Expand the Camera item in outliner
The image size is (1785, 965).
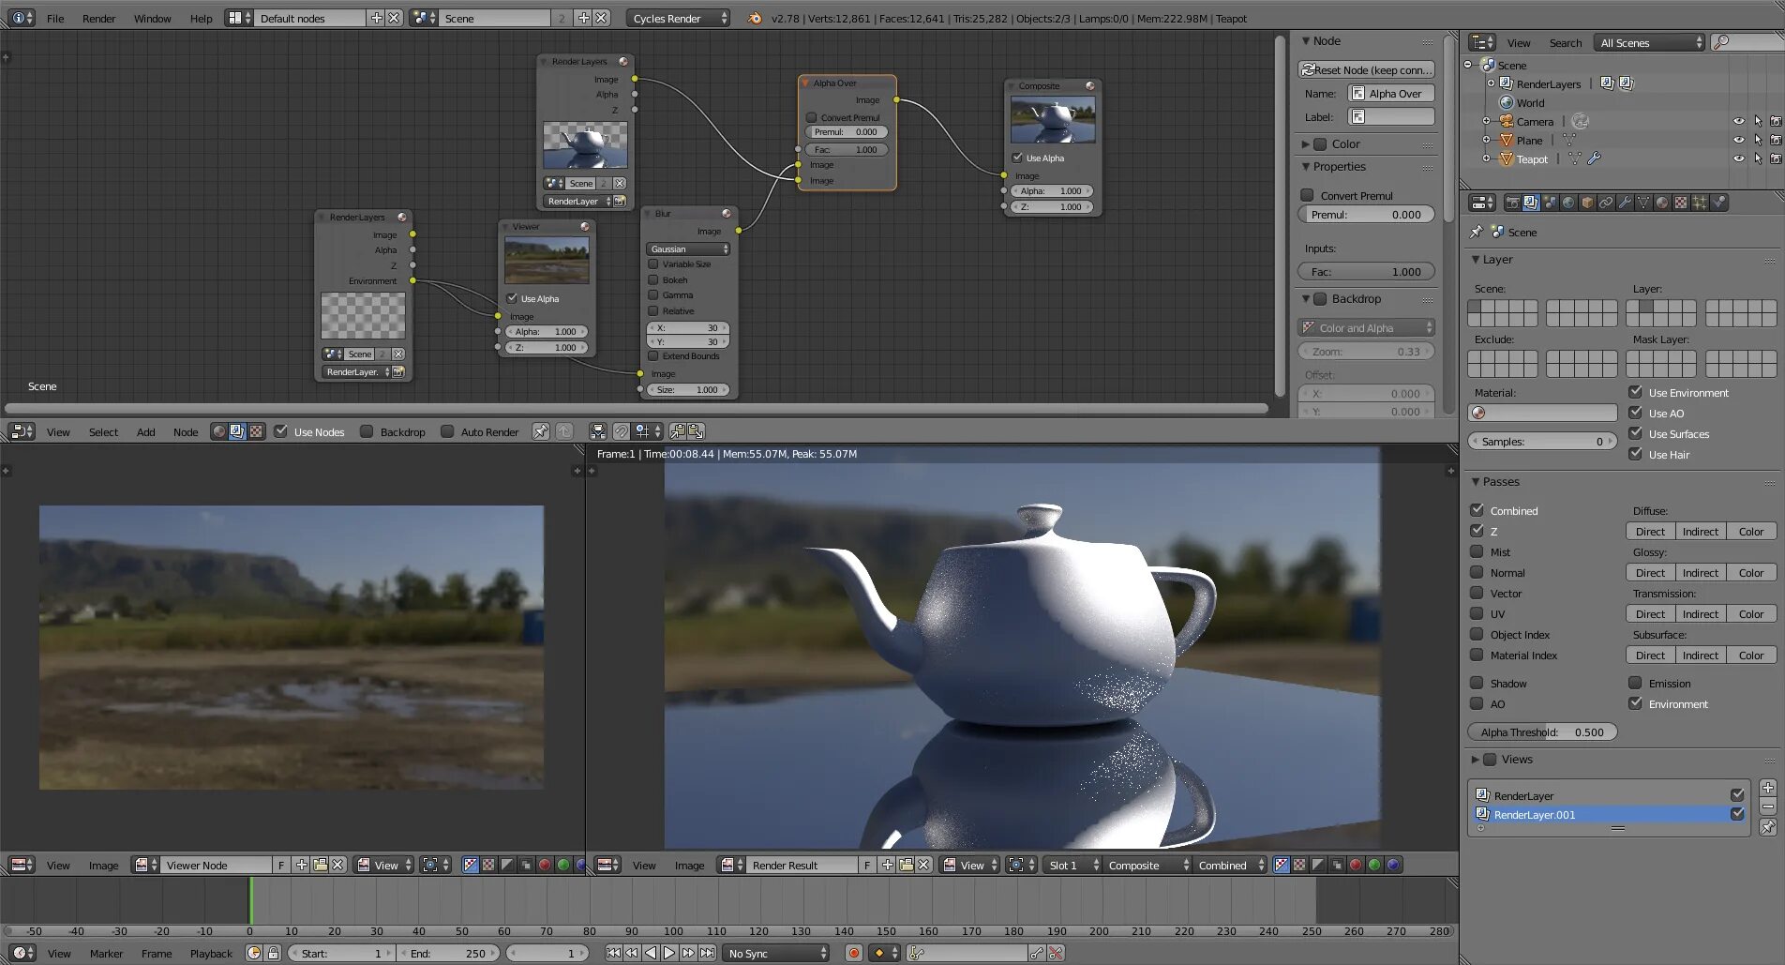click(x=1486, y=122)
